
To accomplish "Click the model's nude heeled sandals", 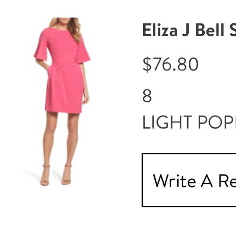I will (56, 175).
